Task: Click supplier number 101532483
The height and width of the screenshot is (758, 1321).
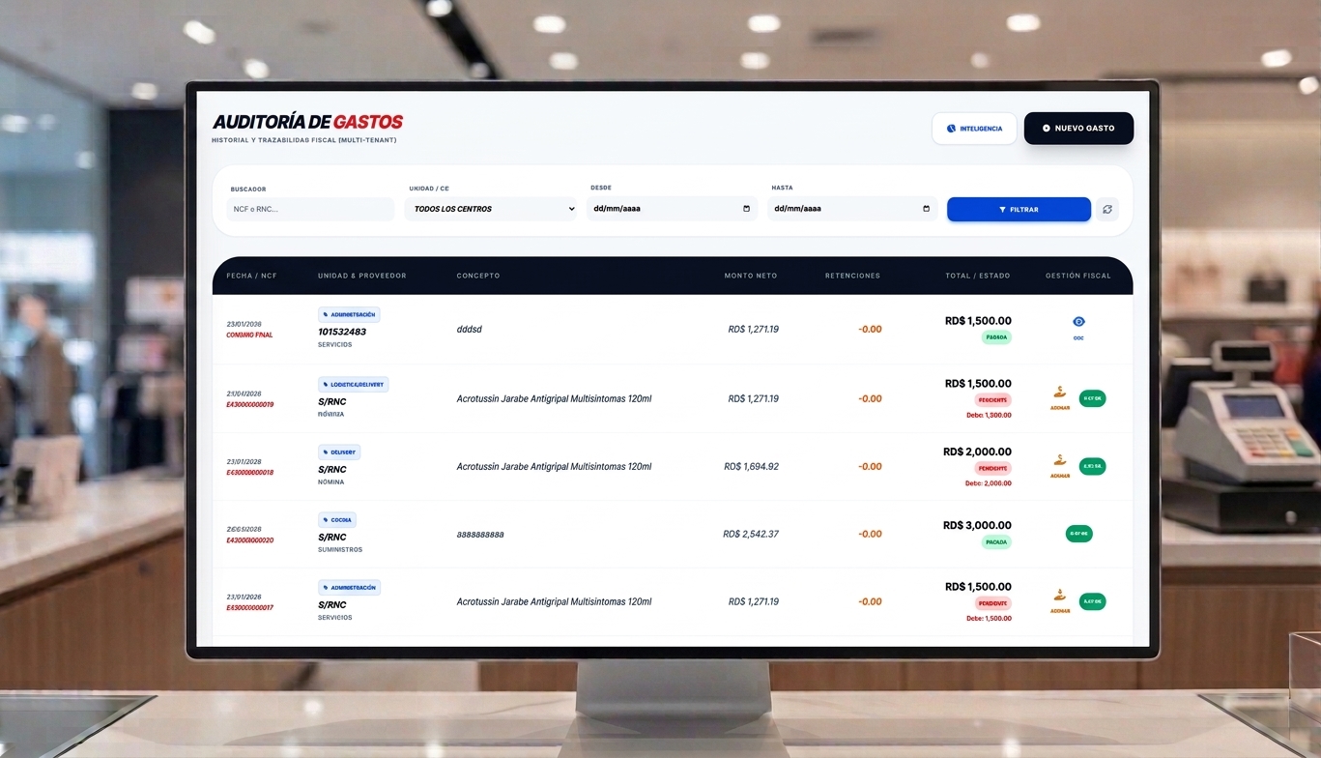Action: click(342, 332)
